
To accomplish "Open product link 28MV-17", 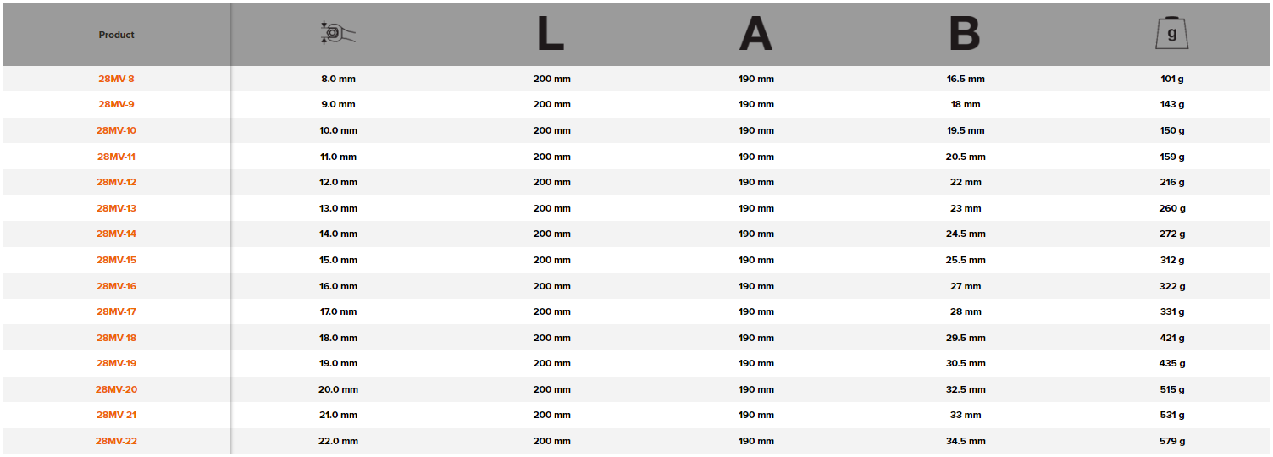I will click(117, 311).
